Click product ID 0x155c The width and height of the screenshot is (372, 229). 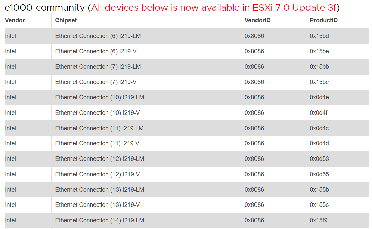pyautogui.click(x=319, y=205)
